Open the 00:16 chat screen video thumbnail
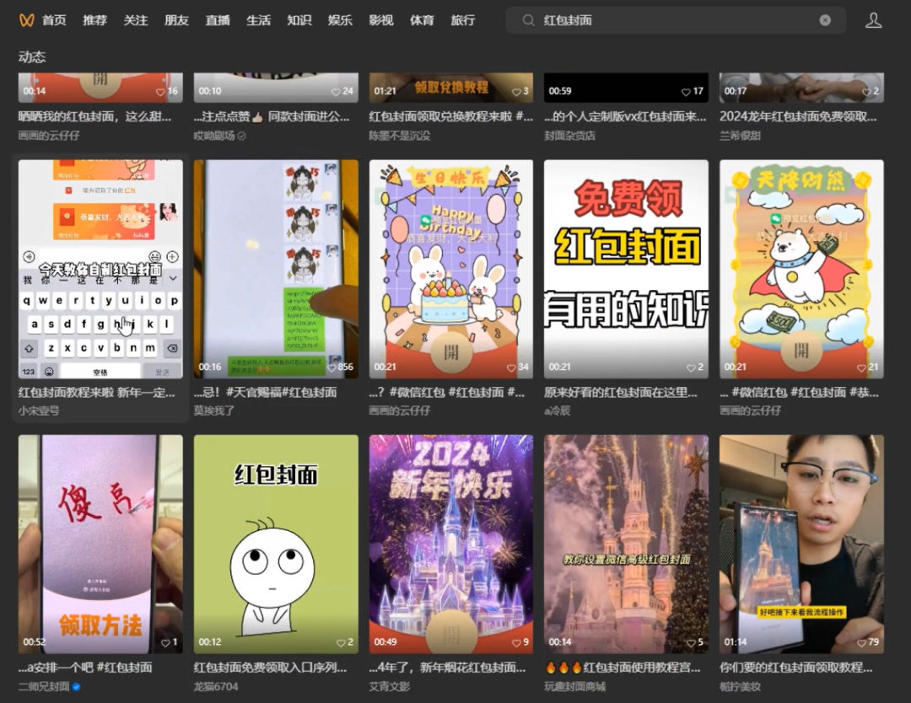The image size is (911, 703). 276,270
